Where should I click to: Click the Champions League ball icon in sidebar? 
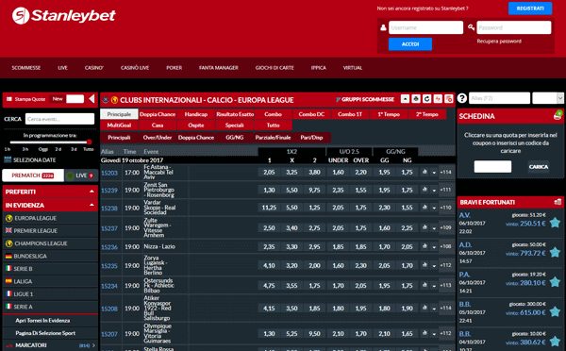pyautogui.click(x=9, y=243)
